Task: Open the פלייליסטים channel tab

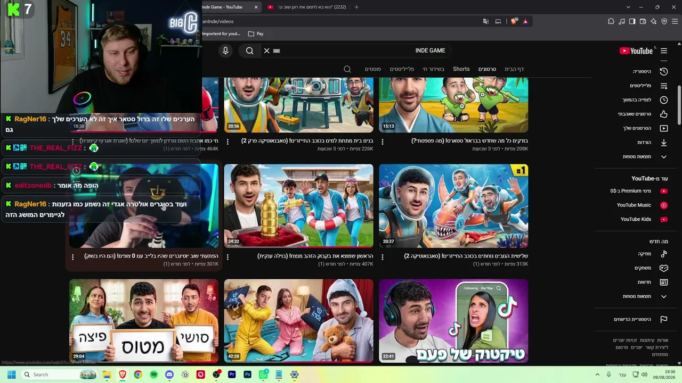Action: pyautogui.click(x=402, y=69)
